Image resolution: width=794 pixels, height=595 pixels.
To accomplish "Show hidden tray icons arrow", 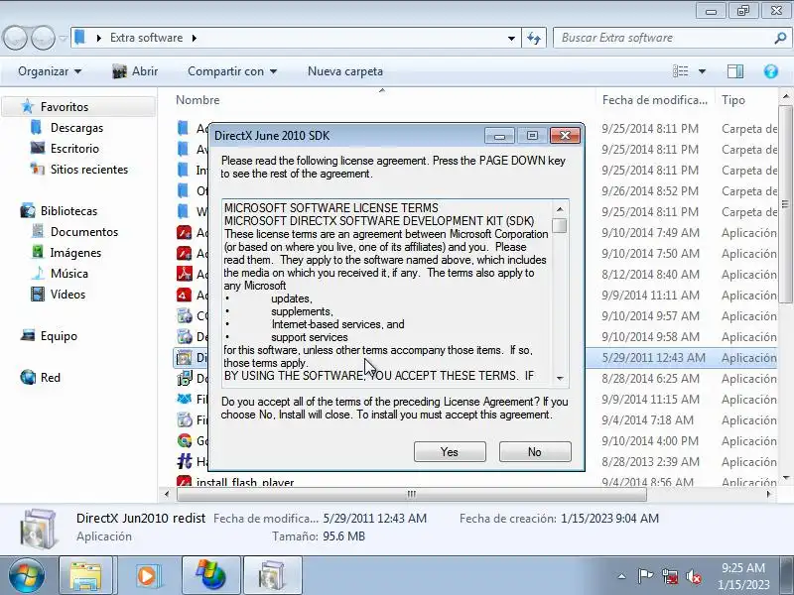I will pos(622,576).
